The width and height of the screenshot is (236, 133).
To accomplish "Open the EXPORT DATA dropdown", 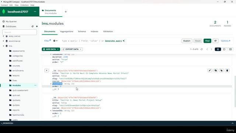I will pyautogui.click(x=72, y=49).
